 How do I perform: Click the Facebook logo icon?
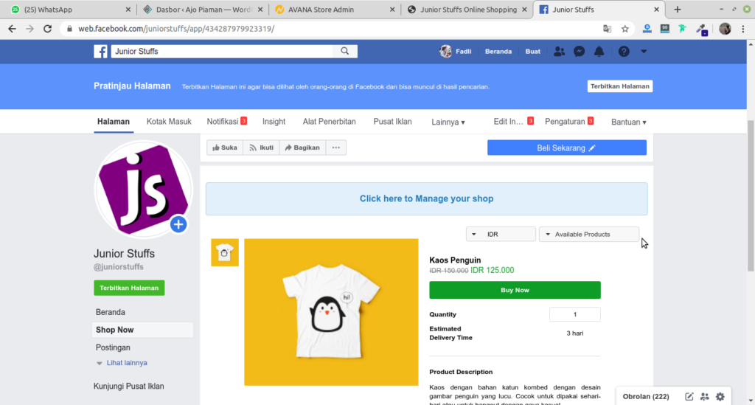coord(100,52)
